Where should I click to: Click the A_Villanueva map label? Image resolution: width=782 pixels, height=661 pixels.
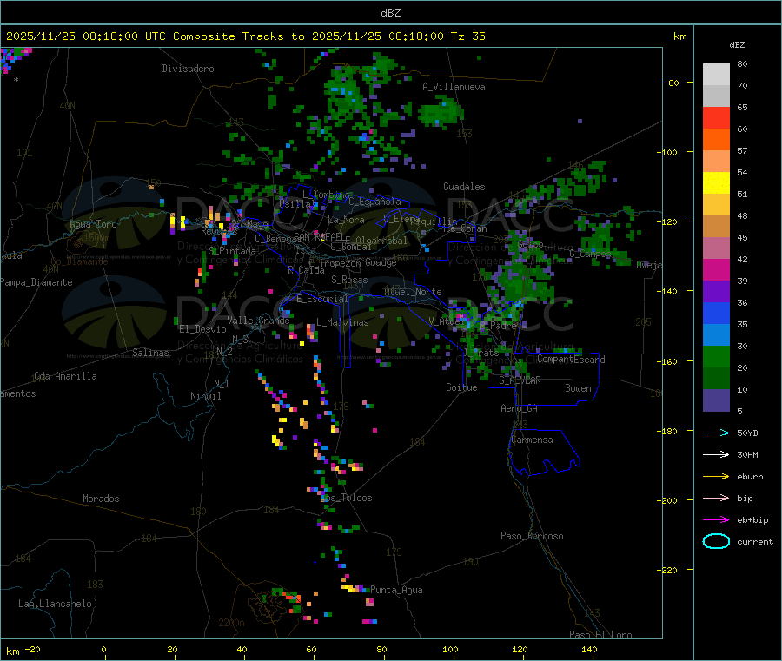click(454, 87)
